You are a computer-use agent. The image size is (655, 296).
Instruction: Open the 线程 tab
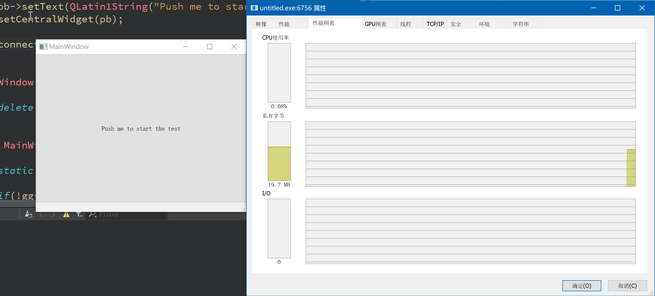click(x=406, y=24)
